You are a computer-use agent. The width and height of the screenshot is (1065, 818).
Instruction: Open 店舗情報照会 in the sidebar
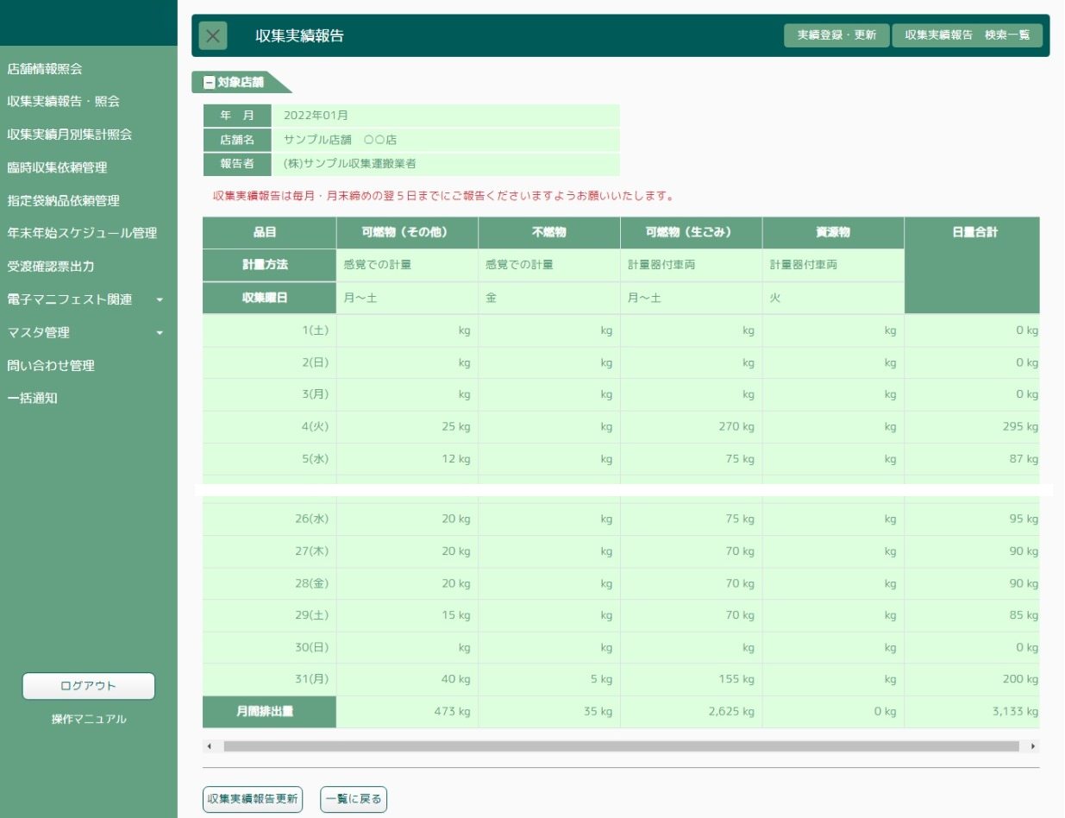point(45,69)
